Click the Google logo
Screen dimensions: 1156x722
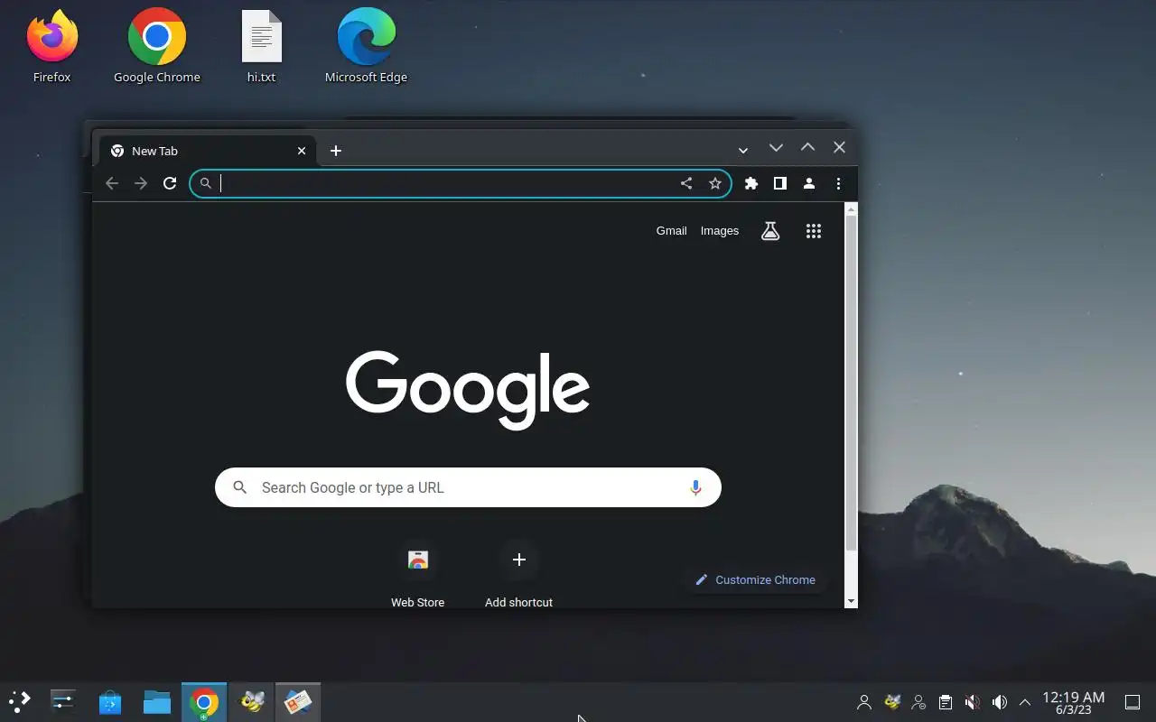(x=468, y=390)
